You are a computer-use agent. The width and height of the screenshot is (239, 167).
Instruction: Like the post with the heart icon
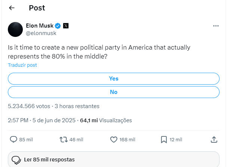pos(114,139)
